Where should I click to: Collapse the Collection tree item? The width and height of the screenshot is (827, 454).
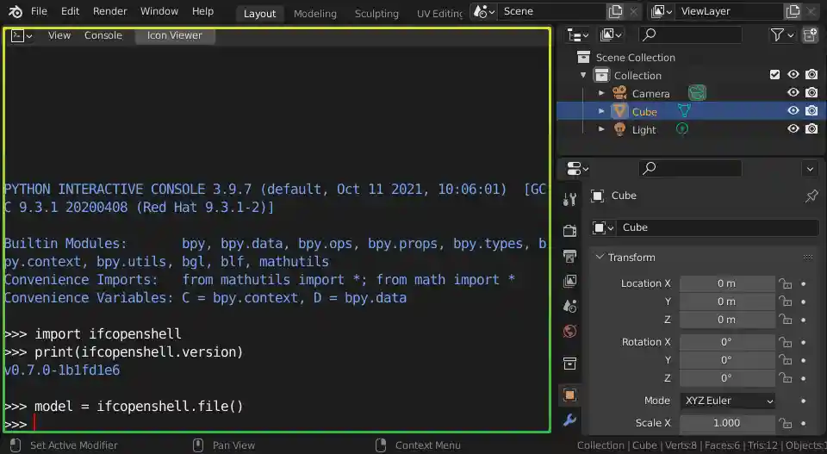[x=583, y=75]
